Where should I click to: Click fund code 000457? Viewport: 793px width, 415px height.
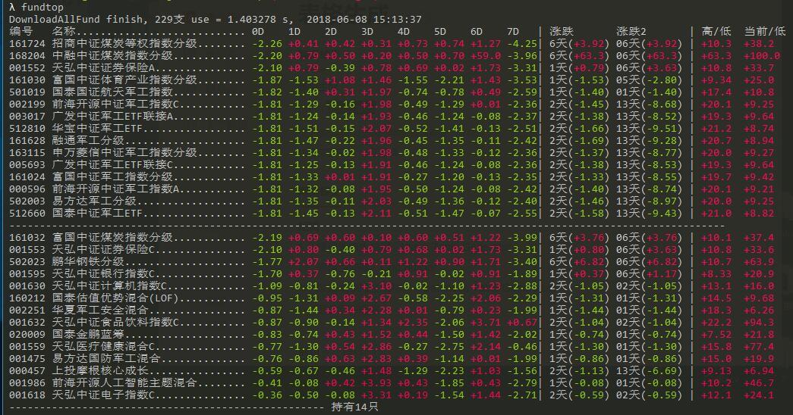(27, 371)
